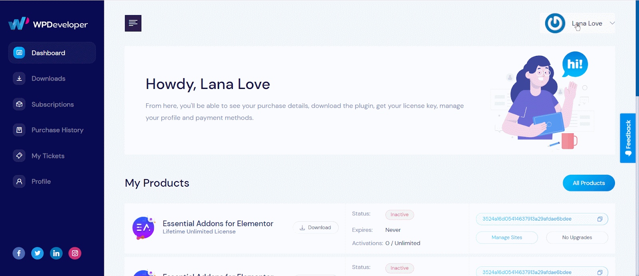Screen dimensions: 639x276
Task: Copy the first license key
Action: tap(599, 219)
